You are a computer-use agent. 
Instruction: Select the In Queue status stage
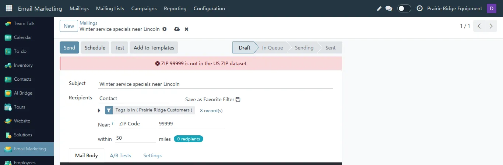click(272, 48)
